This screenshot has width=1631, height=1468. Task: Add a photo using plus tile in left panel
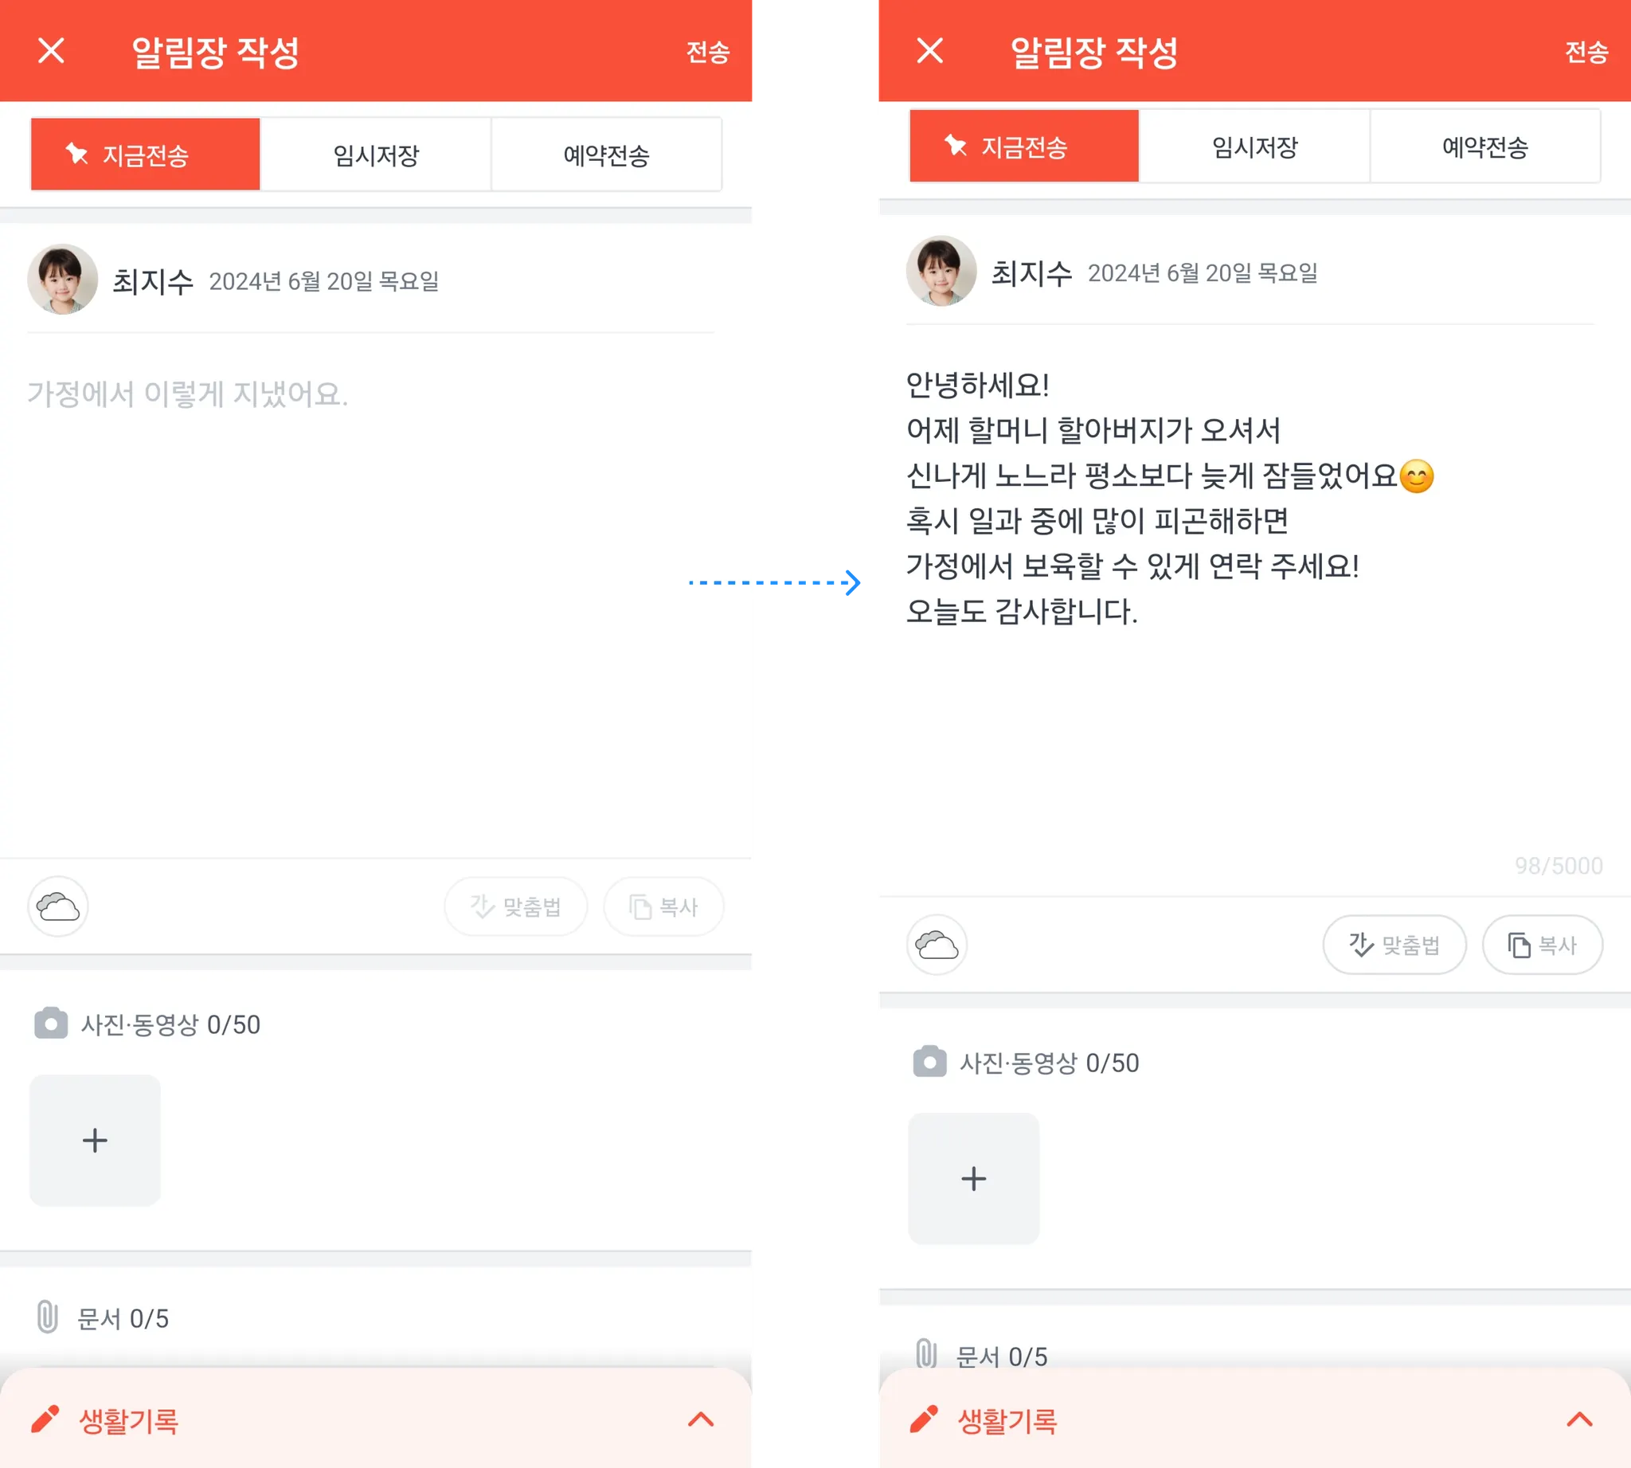[x=96, y=1140]
